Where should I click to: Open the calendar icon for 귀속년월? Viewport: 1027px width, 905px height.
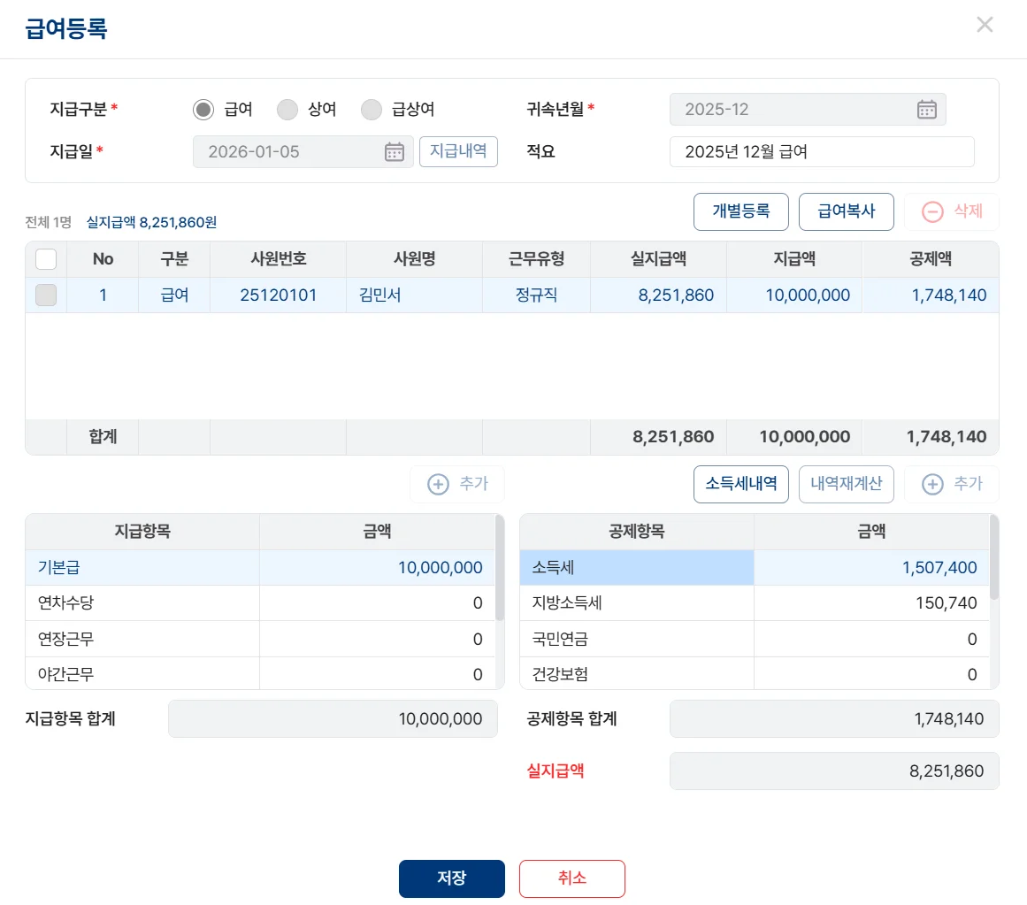click(926, 110)
